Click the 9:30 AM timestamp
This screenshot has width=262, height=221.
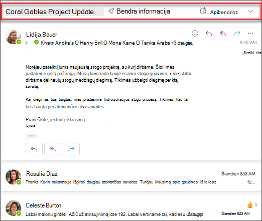248,43
